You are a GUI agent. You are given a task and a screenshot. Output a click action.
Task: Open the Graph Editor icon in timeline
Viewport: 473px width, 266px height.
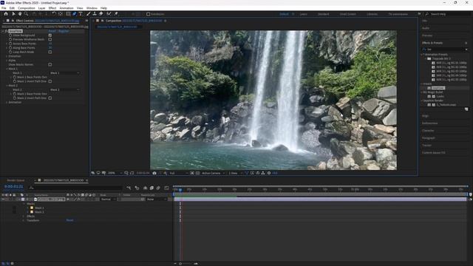click(166, 188)
